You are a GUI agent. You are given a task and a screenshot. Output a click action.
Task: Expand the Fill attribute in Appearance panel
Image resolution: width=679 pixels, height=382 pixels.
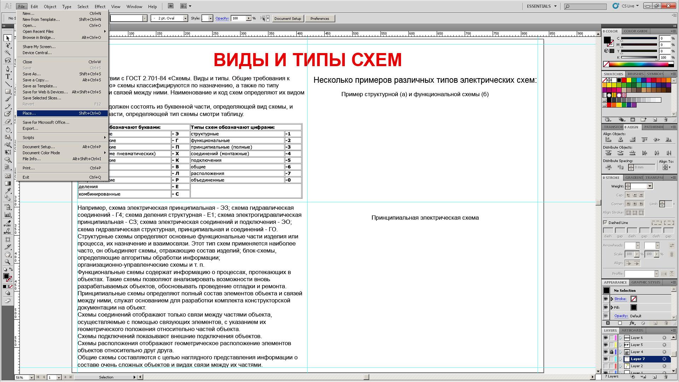(612, 307)
